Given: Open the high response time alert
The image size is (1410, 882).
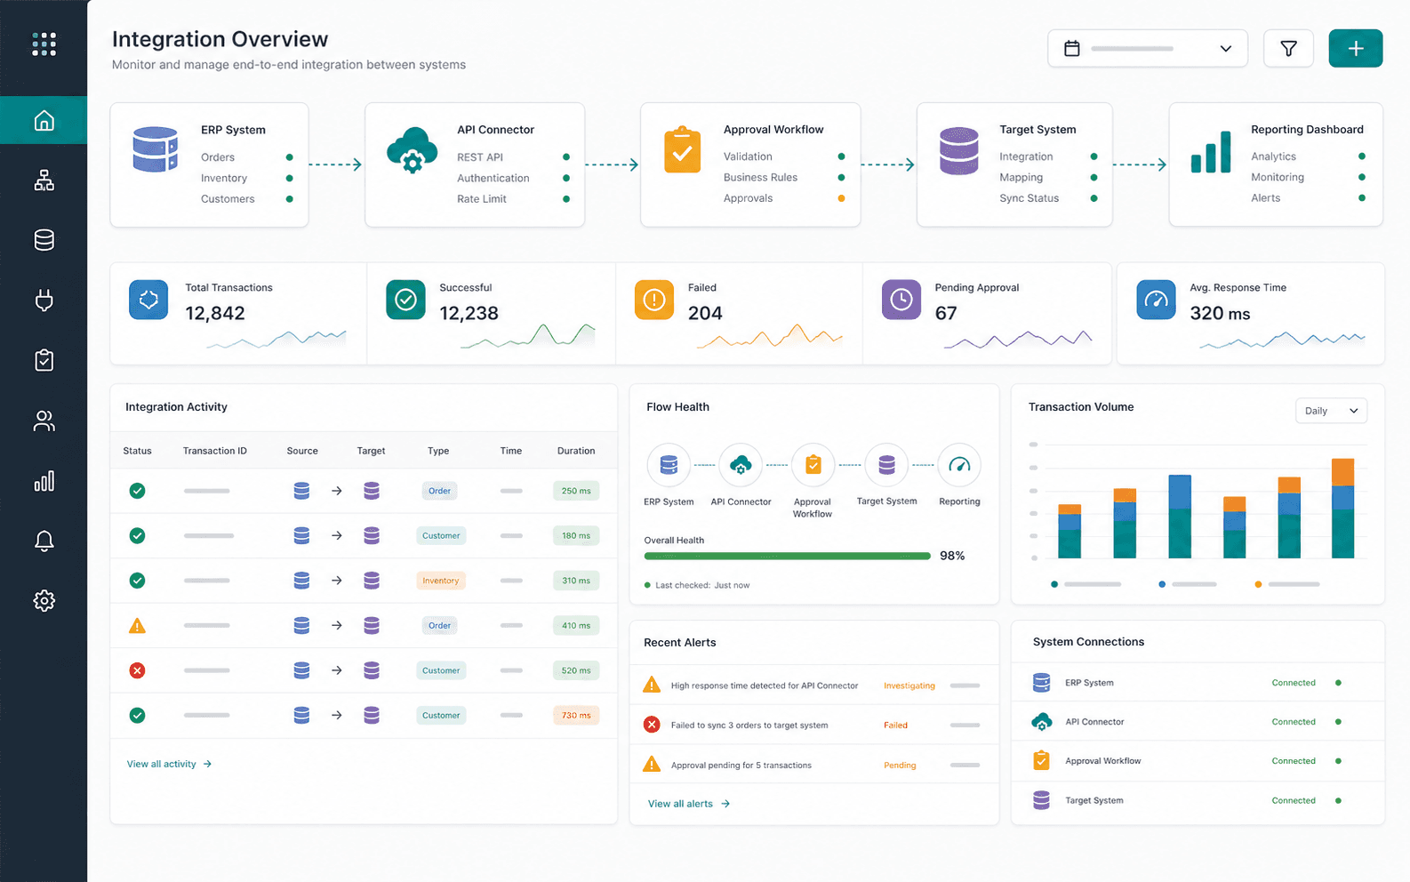Looking at the screenshot, I should 813,686.
